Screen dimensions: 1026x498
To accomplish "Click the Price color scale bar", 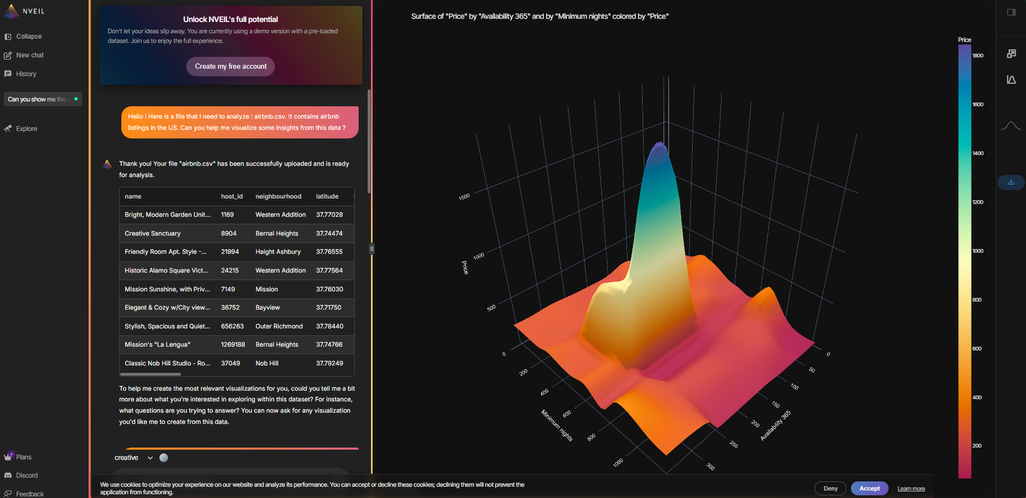I will pyautogui.click(x=965, y=261).
